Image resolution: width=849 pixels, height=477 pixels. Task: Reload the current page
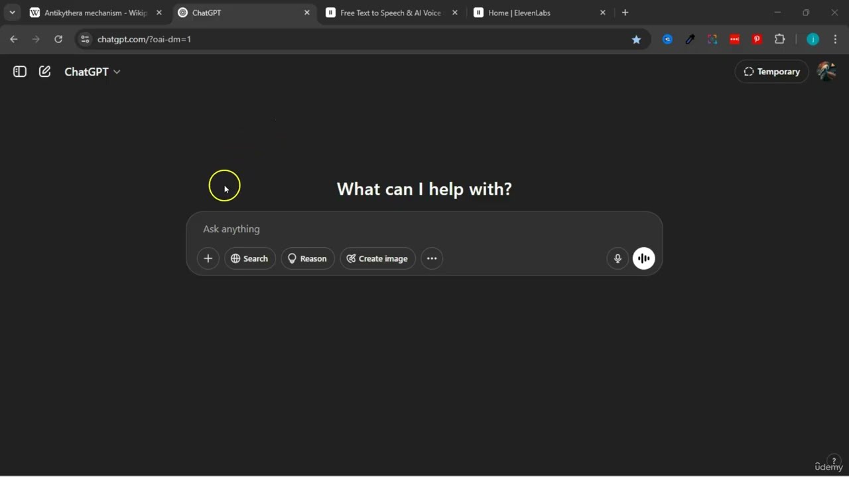(x=58, y=39)
